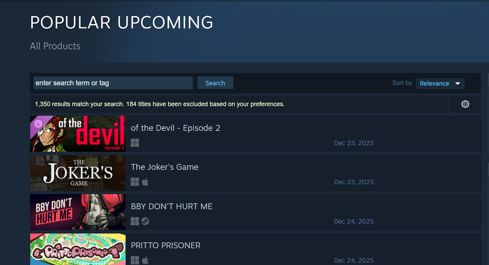Click Apple icon under PRITTO PRISONER
The width and height of the screenshot is (489, 265).
click(x=145, y=261)
